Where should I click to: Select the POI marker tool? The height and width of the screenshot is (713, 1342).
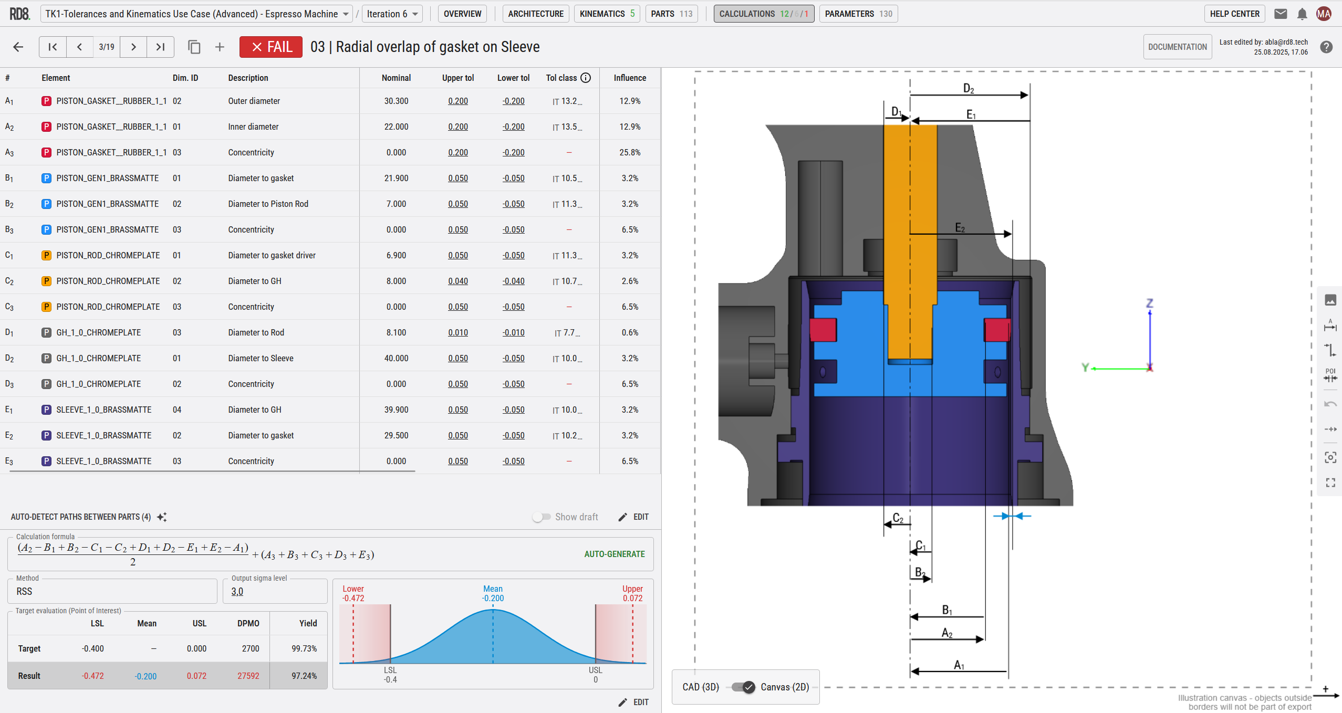[x=1330, y=375]
